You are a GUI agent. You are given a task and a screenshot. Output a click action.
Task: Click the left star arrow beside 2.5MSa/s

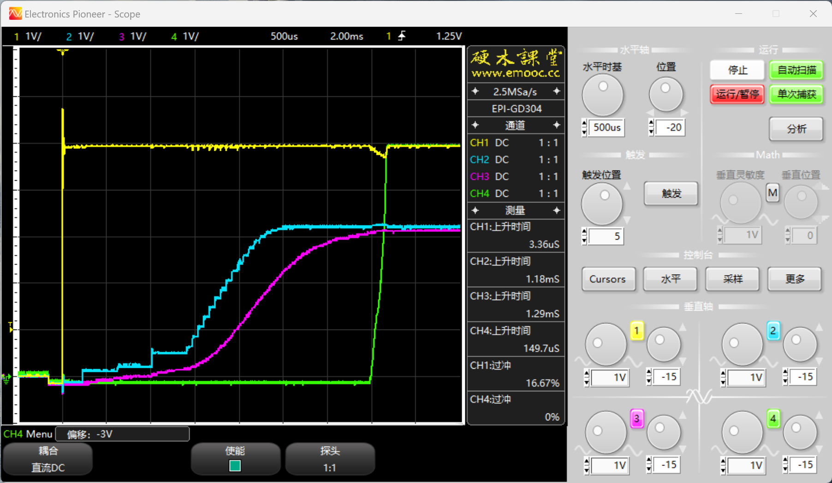pyautogui.click(x=475, y=91)
